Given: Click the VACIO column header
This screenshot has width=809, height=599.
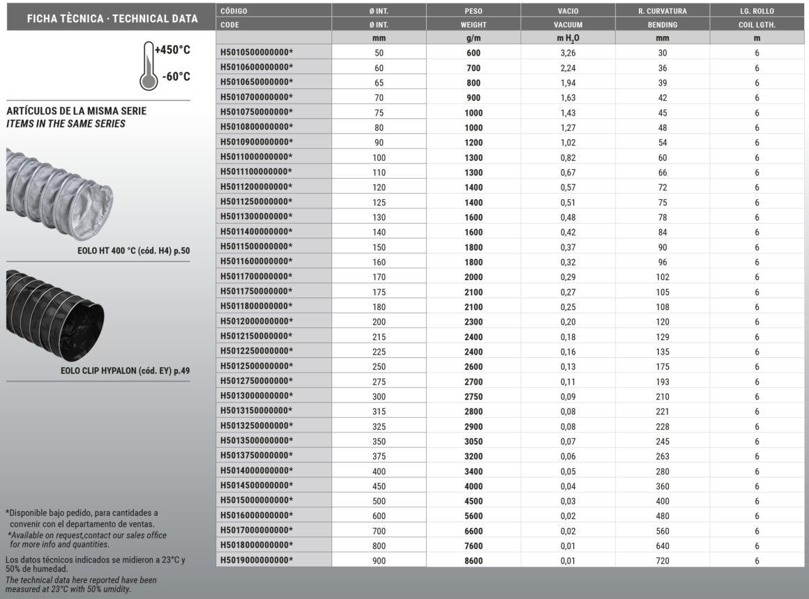Looking at the screenshot, I should click(x=568, y=11).
